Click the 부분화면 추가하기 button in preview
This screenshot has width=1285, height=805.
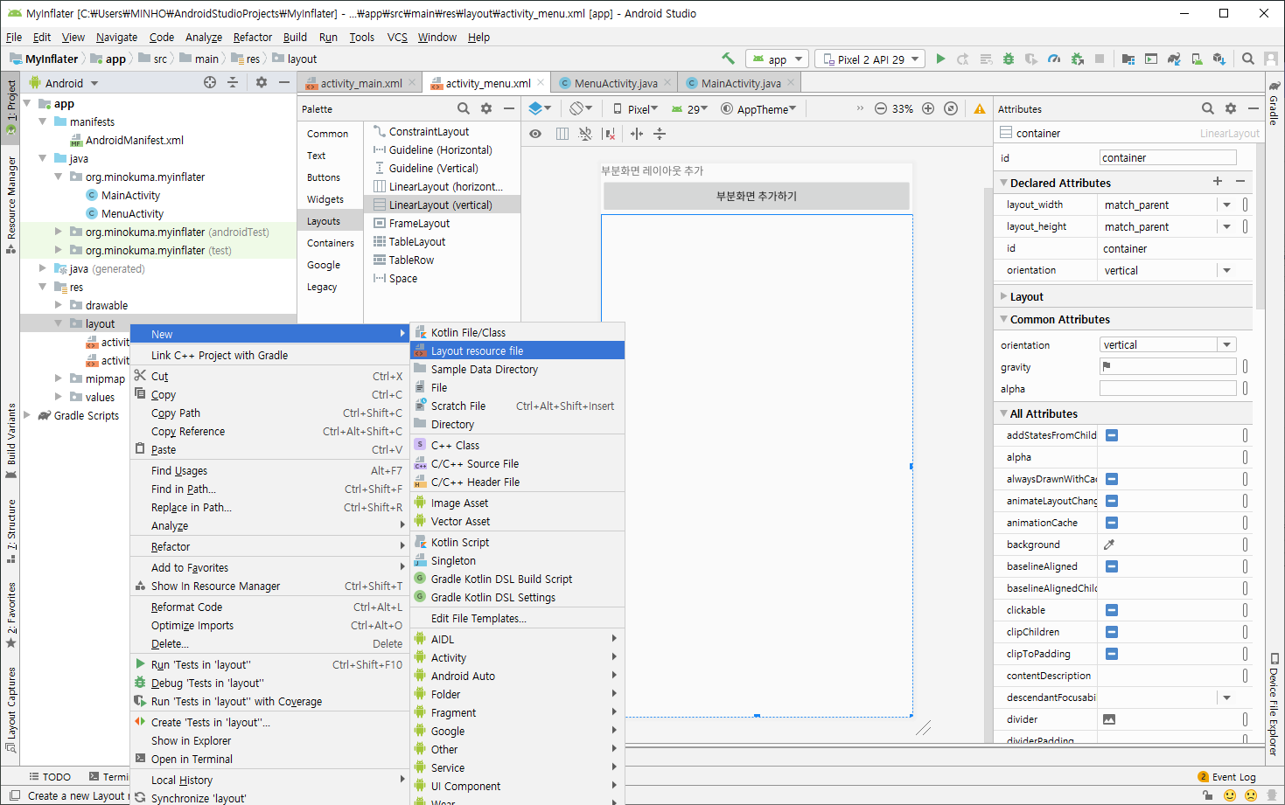point(756,196)
